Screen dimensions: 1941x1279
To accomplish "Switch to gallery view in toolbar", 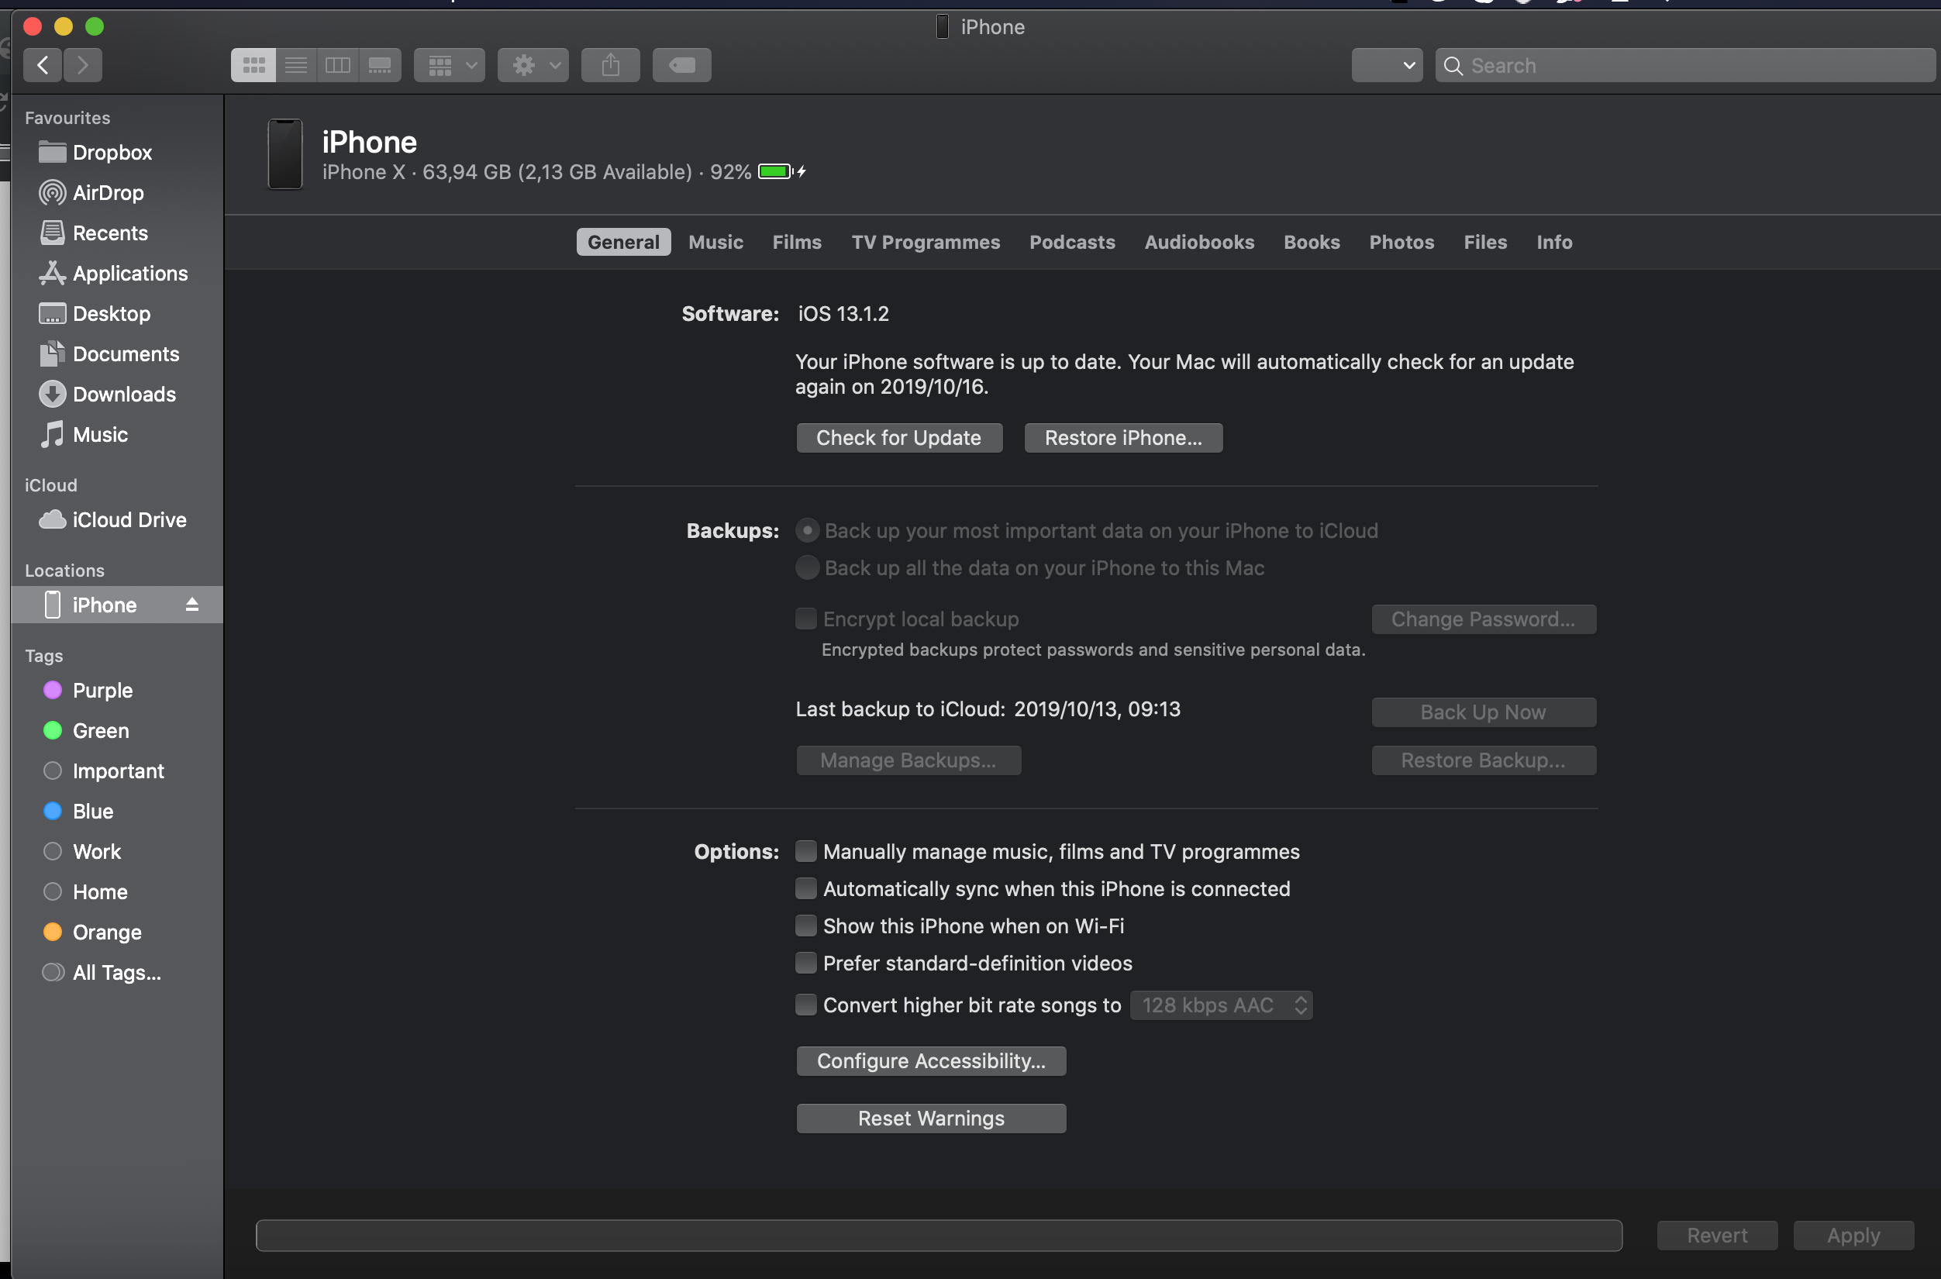I will coord(380,65).
